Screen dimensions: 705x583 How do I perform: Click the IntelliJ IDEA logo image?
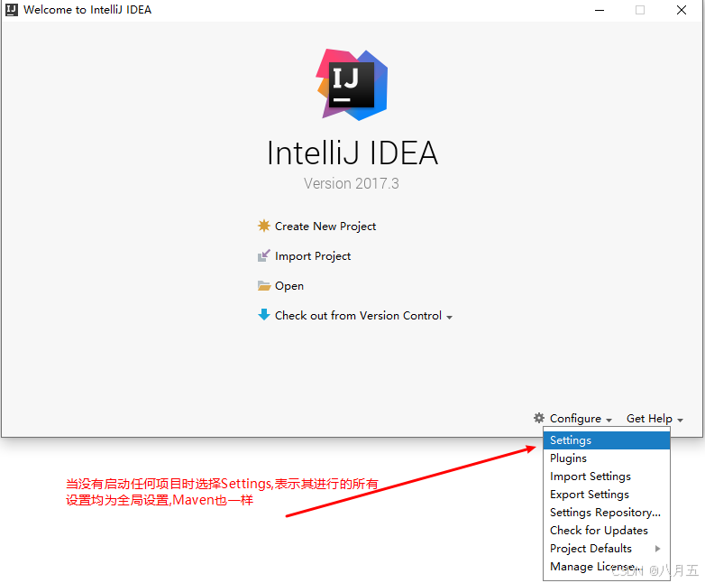coord(352,84)
